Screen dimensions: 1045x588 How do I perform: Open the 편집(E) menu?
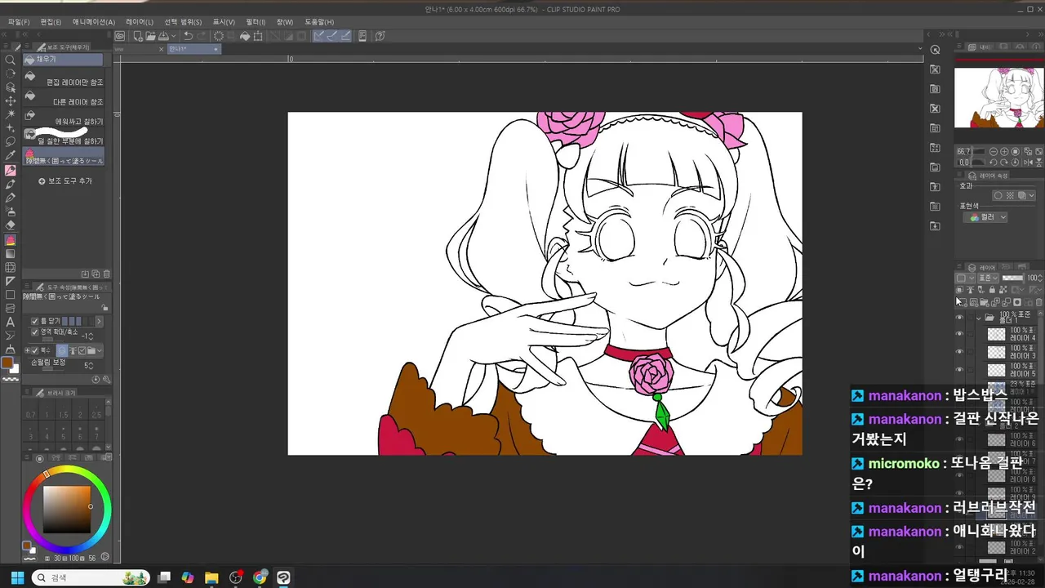click(51, 22)
